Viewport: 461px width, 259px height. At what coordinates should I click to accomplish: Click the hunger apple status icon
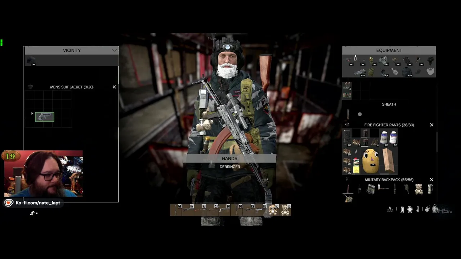point(410,209)
